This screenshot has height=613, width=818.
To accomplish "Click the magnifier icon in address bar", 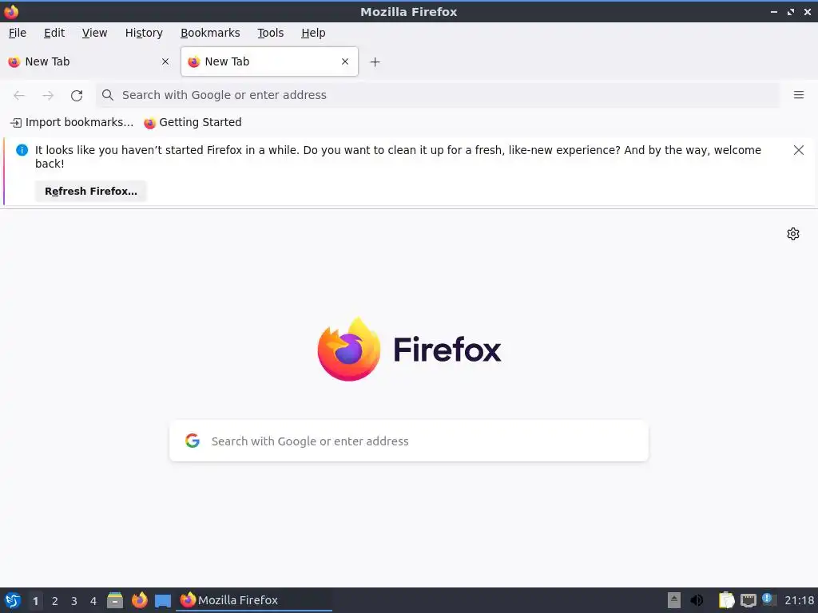I will coord(108,95).
